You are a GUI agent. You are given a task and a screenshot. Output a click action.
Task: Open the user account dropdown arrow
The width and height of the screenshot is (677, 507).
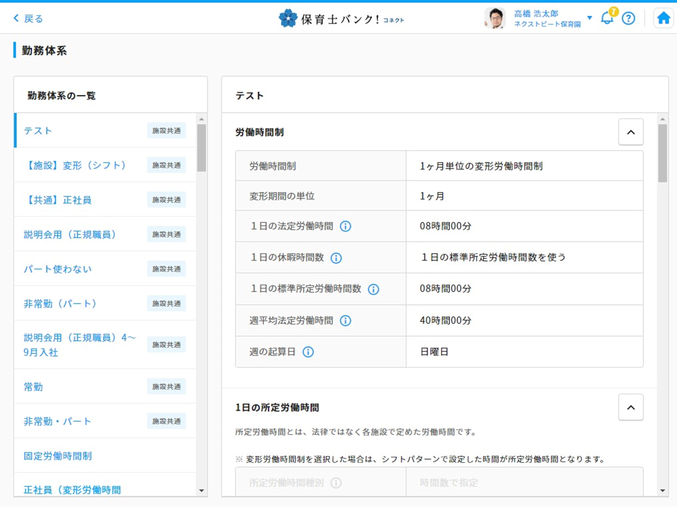[589, 18]
